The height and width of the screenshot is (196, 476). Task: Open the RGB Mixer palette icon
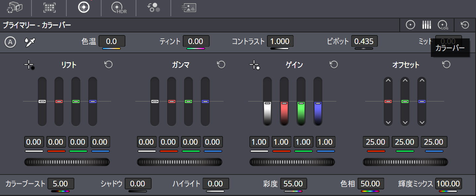(x=154, y=7)
